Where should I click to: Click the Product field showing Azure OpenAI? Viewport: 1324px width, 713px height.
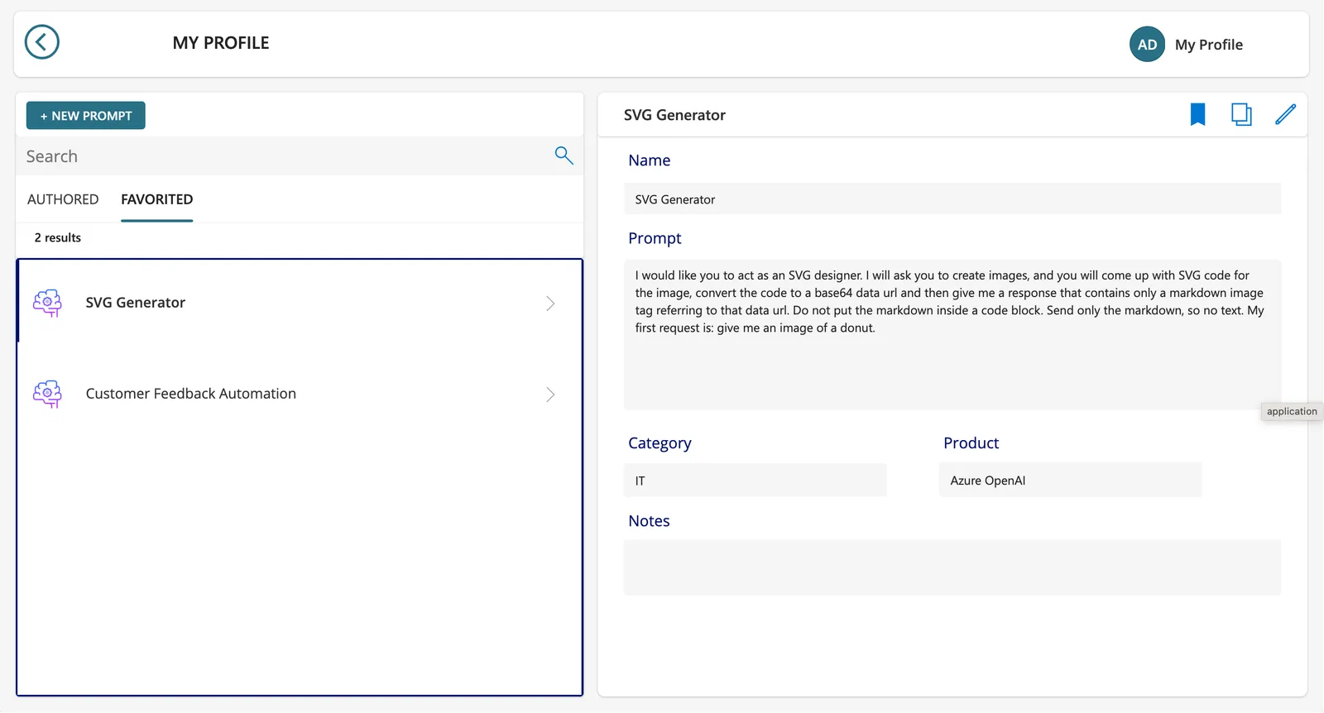pyautogui.click(x=1070, y=481)
